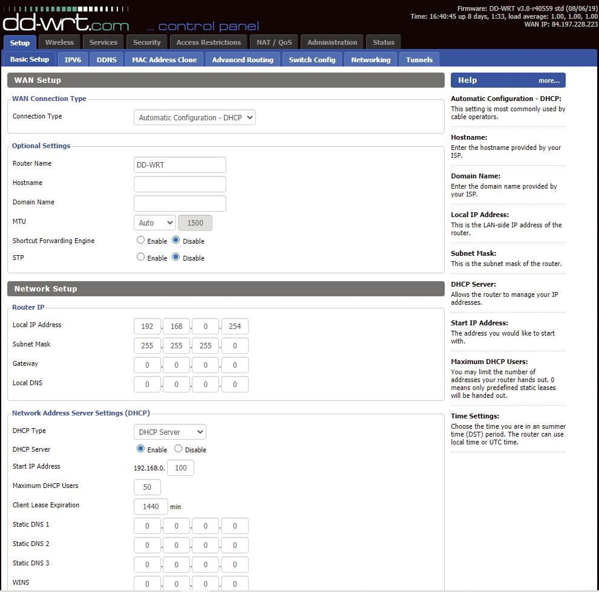Click Static DNS 3 last octet
This screenshot has width=599, height=592.
(x=235, y=565)
